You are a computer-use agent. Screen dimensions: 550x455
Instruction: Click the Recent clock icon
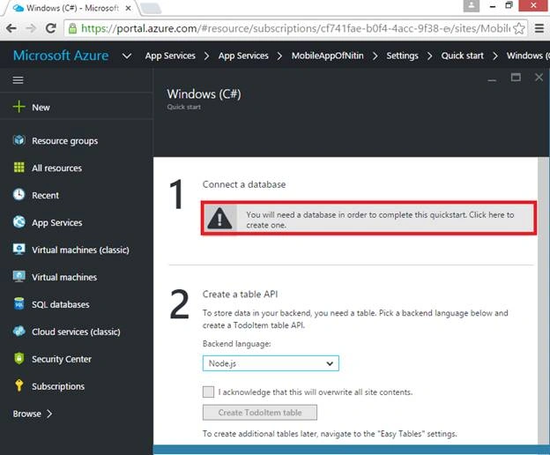click(19, 194)
